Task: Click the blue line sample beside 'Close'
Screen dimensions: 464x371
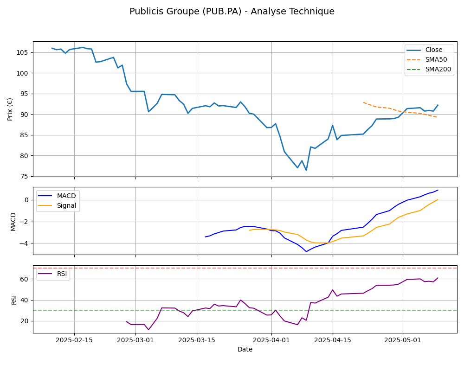Action: [414, 50]
